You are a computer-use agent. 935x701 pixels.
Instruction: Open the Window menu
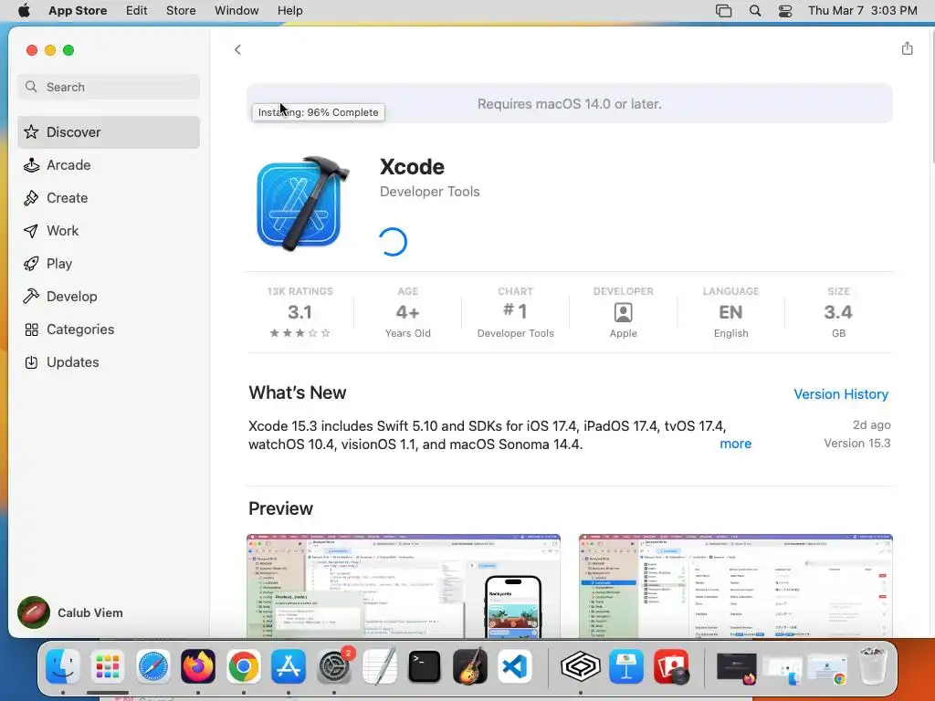(236, 11)
